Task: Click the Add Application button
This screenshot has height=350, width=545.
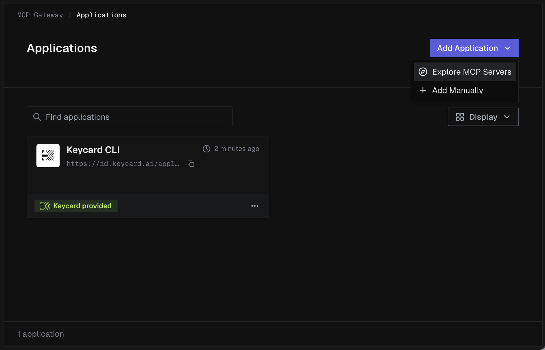Action: 467,48
